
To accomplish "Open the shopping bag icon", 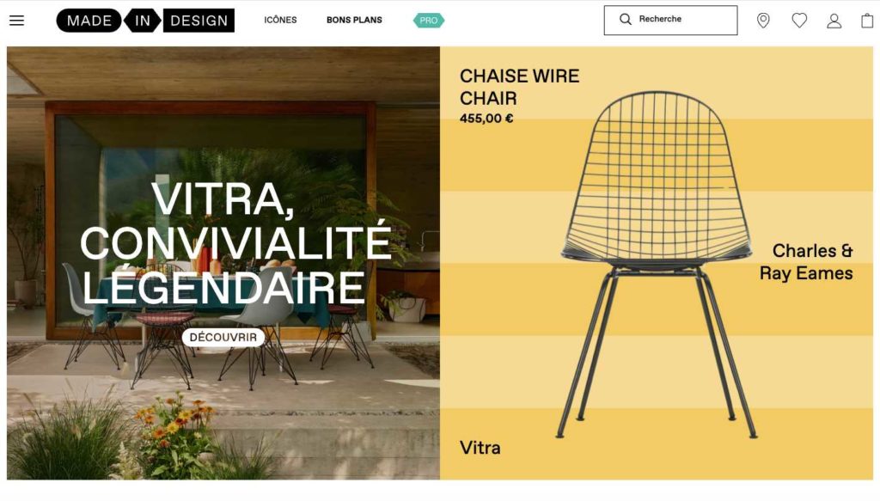I will (868, 21).
